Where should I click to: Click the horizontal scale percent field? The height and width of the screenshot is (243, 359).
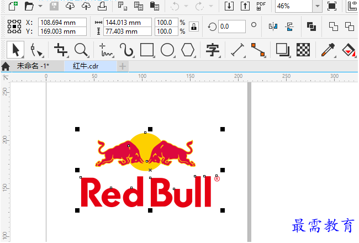pyautogui.click(x=166, y=23)
